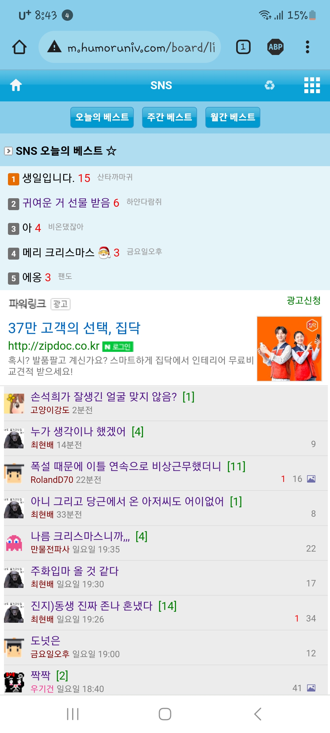Tap the refresh recycle icon in SNS header

(x=269, y=85)
